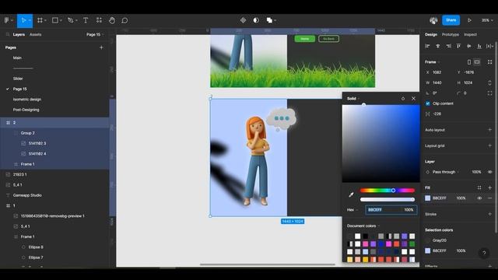Select the Frame tool
Viewport: 498px width, 280px height.
coord(40,20)
